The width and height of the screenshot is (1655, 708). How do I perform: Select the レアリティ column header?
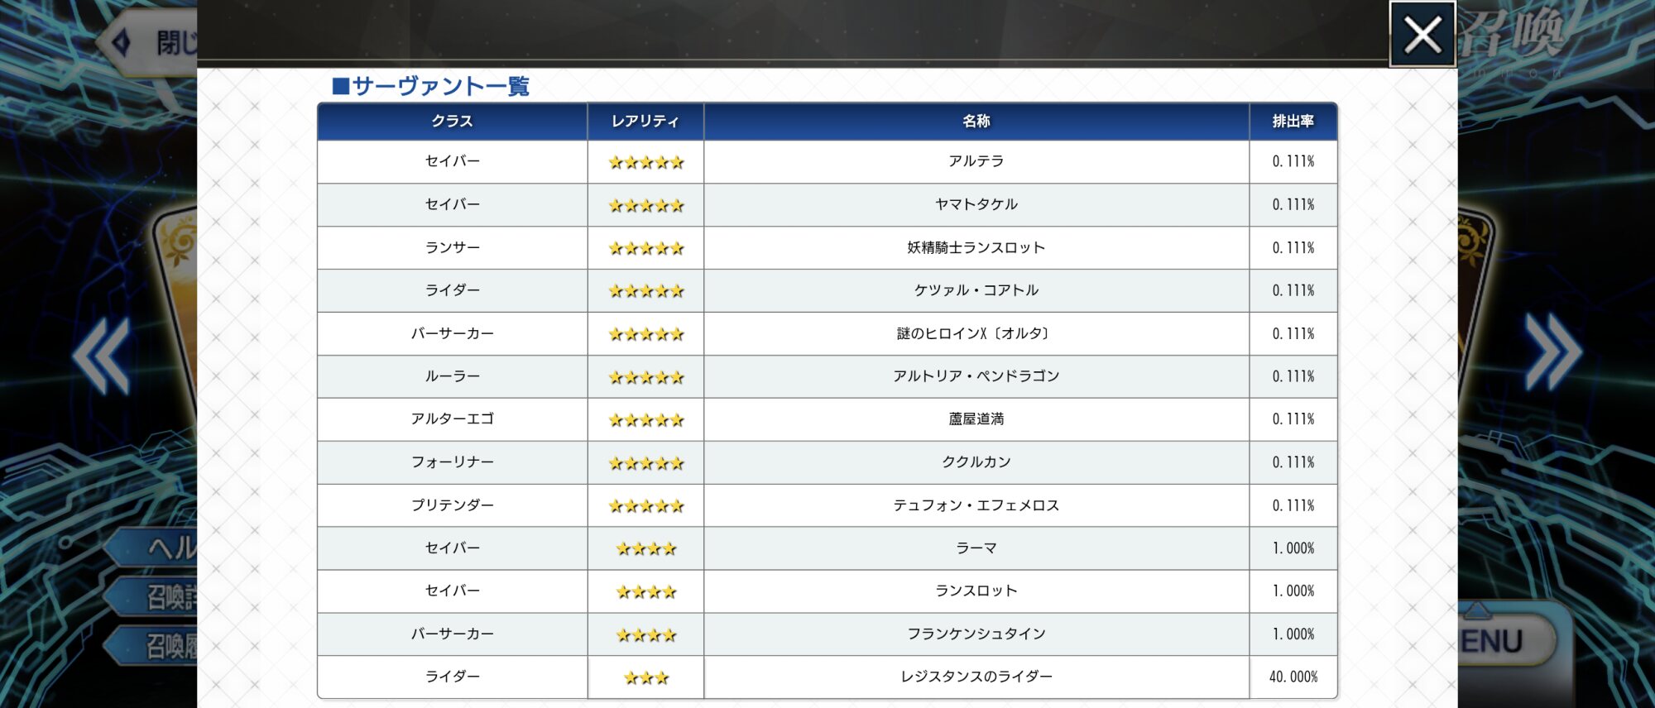(645, 122)
